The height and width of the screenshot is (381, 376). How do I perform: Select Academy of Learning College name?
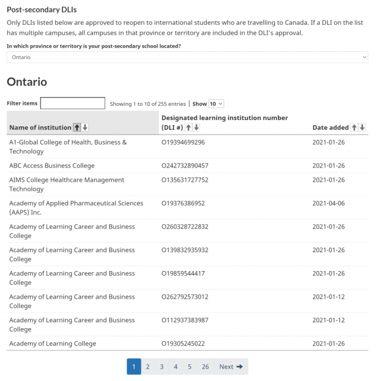(x=53, y=343)
